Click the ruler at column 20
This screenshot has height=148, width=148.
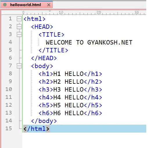(99, 13)
